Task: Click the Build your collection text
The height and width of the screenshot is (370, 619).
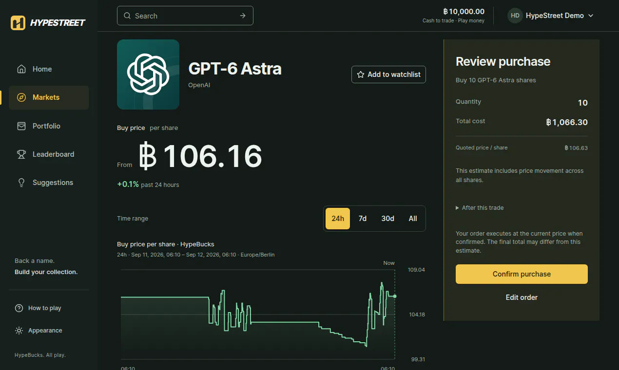Action: tap(46, 272)
